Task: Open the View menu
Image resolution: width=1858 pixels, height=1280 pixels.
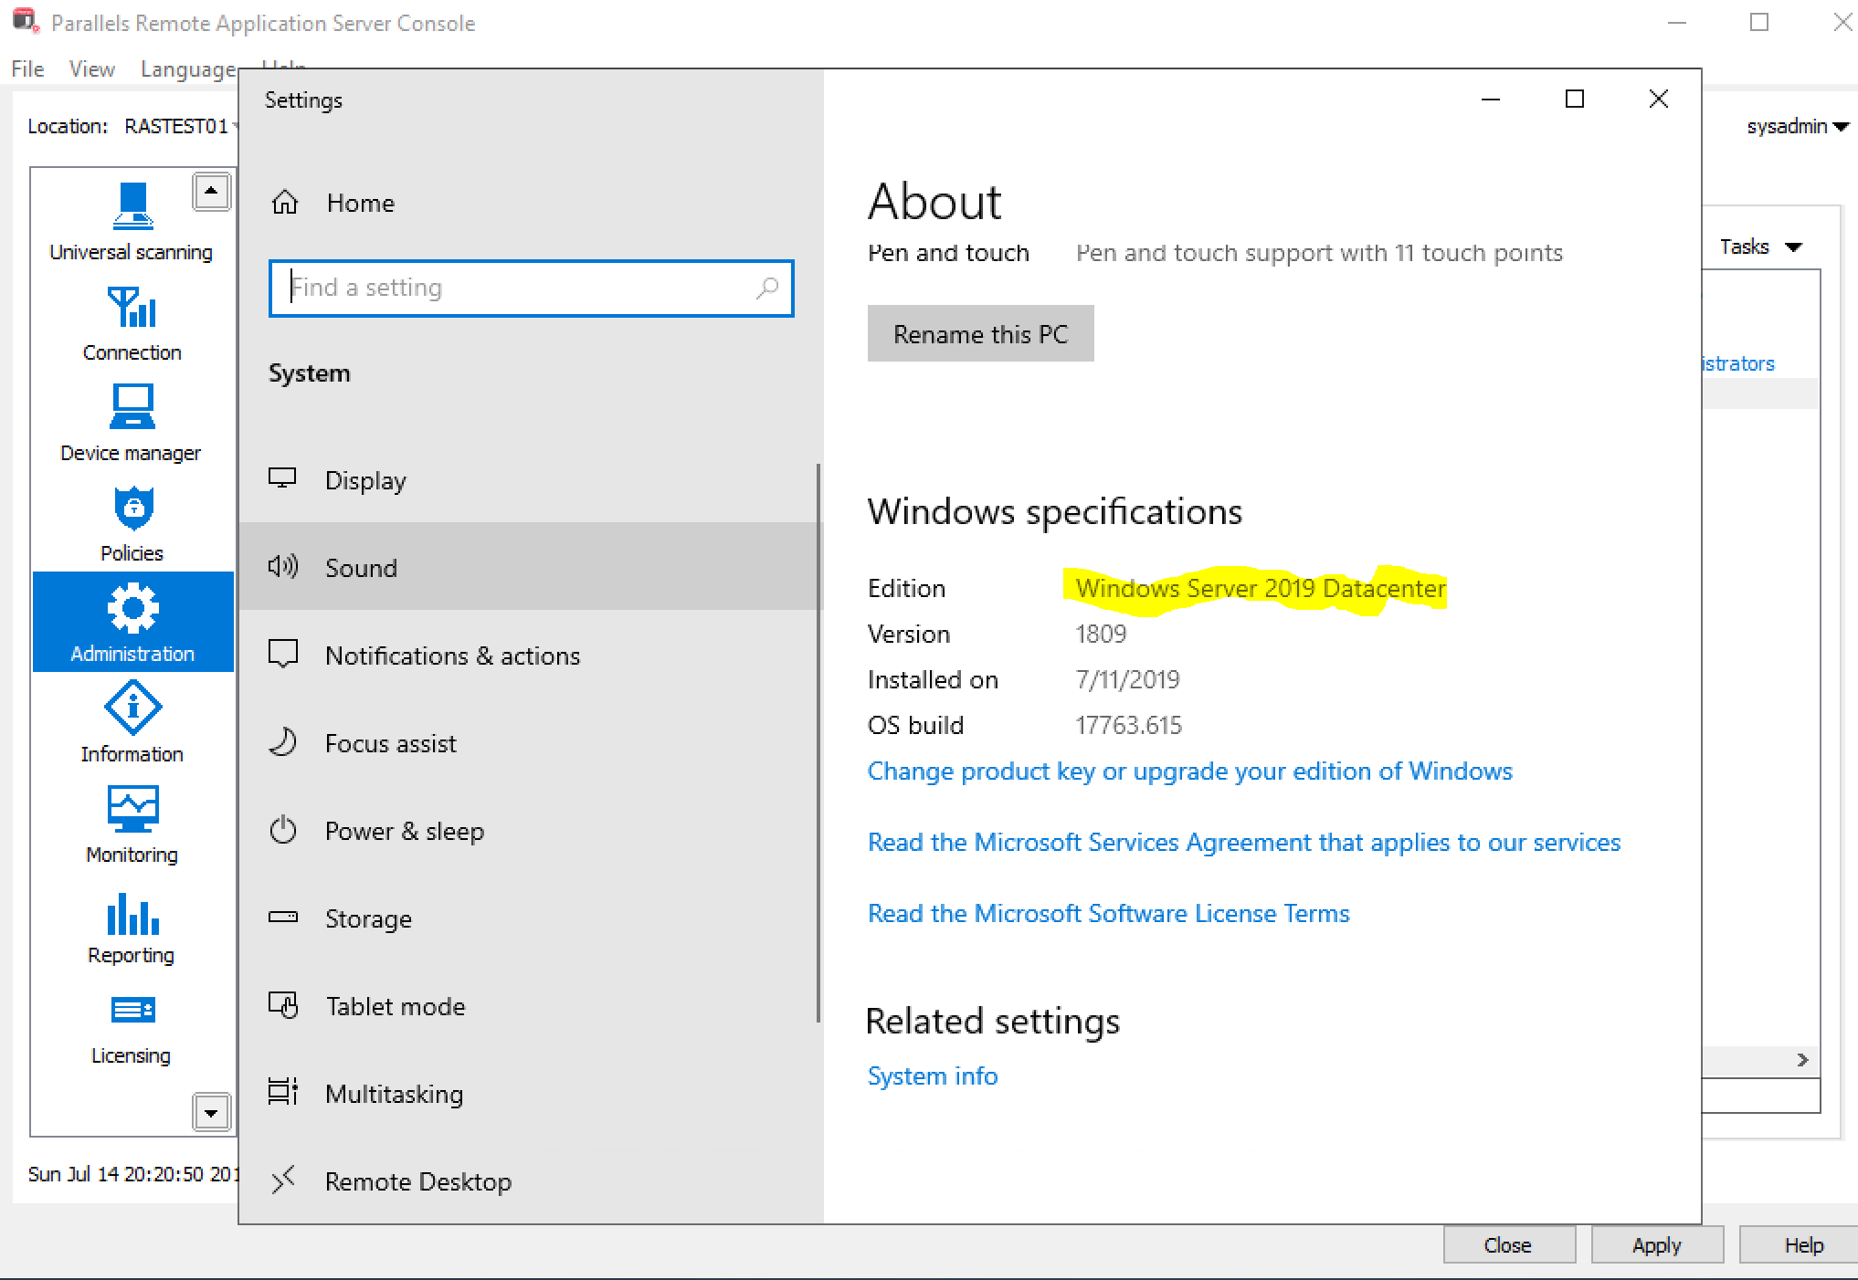Action: tap(92, 69)
